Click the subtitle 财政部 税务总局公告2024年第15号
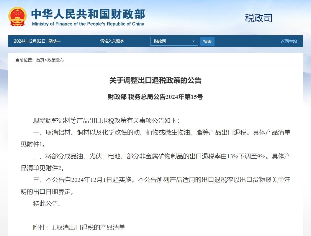 [x=155, y=97]
